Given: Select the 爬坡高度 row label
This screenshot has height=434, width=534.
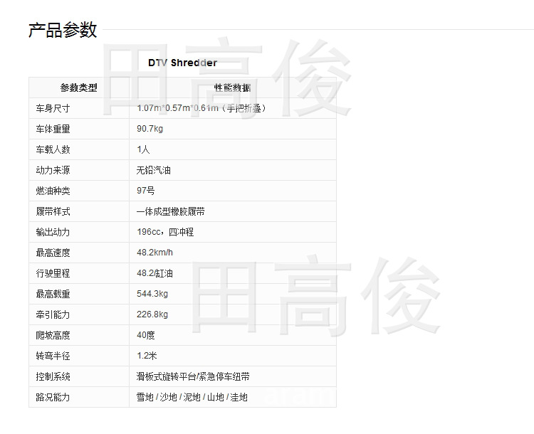Looking at the screenshot, I should pos(53,335).
